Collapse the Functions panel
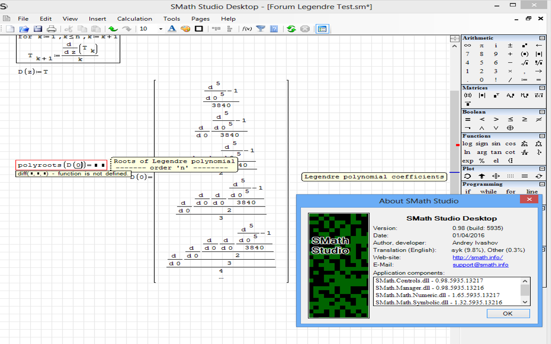Image resolution: width=551 pixels, height=344 pixels. [x=542, y=136]
